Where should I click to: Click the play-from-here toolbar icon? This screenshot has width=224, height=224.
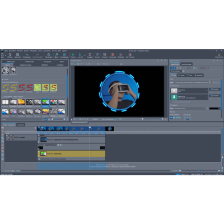point(80,55)
